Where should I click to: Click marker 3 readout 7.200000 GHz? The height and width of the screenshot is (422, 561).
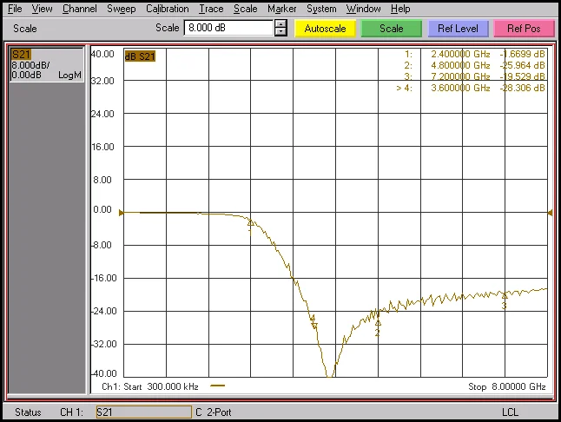coord(460,76)
